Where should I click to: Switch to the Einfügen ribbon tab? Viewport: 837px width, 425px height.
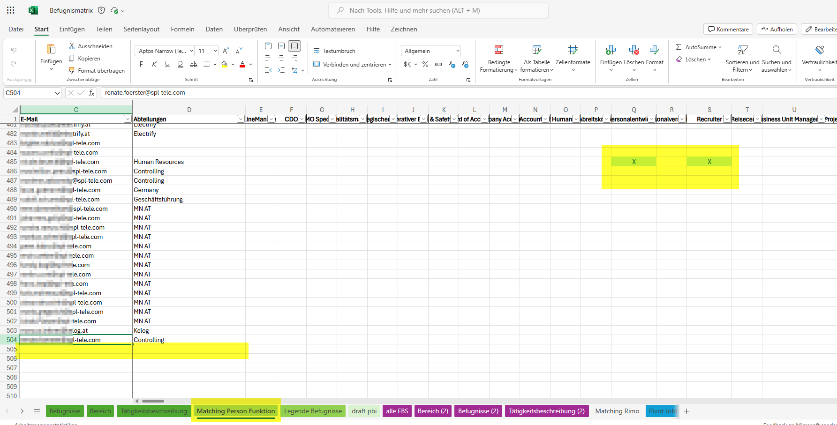point(72,29)
